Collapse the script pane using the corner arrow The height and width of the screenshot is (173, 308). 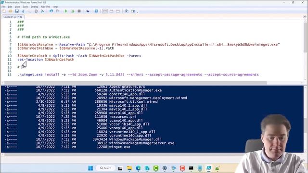[305, 17]
